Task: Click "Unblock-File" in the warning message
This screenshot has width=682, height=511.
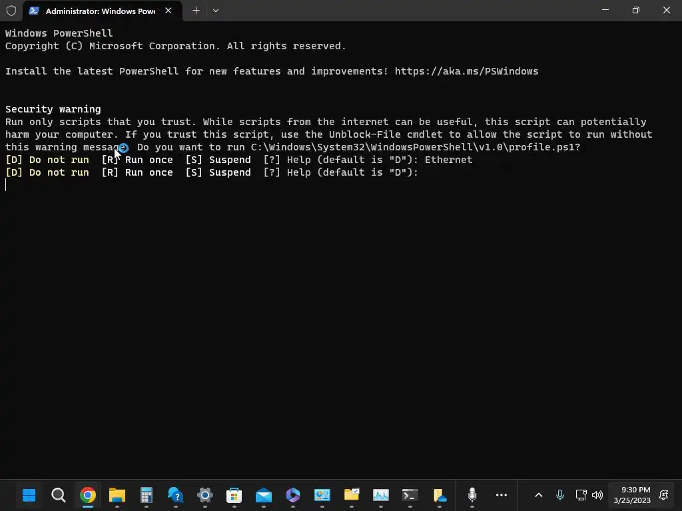Action: tap(364, 134)
